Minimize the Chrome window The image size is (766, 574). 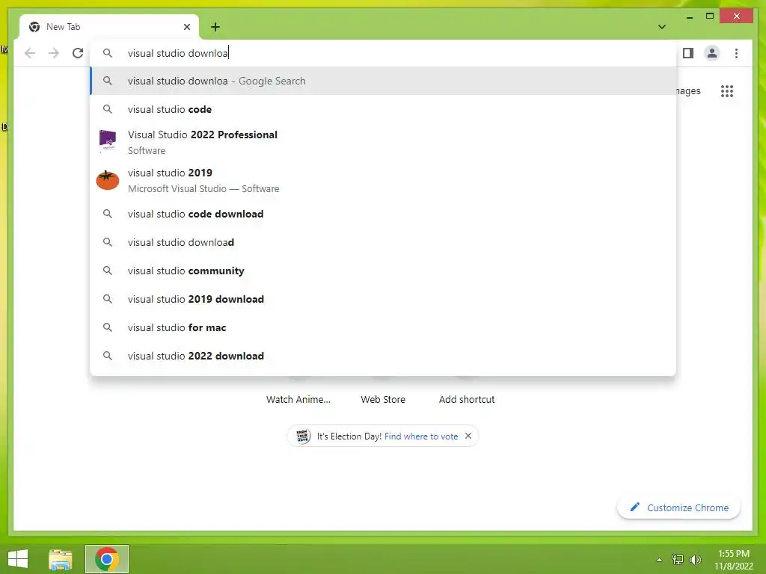[689, 16]
